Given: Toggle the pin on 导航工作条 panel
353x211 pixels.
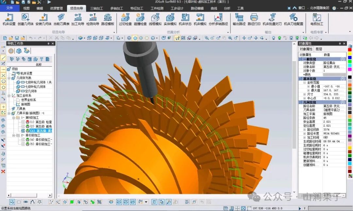Looking at the screenshot, I should click(x=48, y=44).
